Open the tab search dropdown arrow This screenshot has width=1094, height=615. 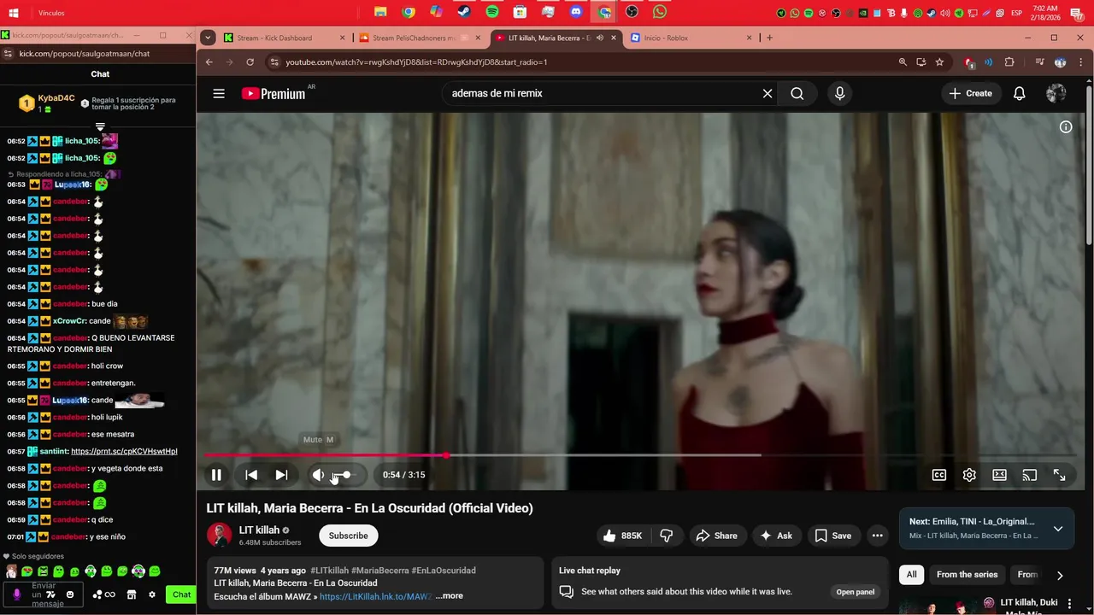coord(208,38)
